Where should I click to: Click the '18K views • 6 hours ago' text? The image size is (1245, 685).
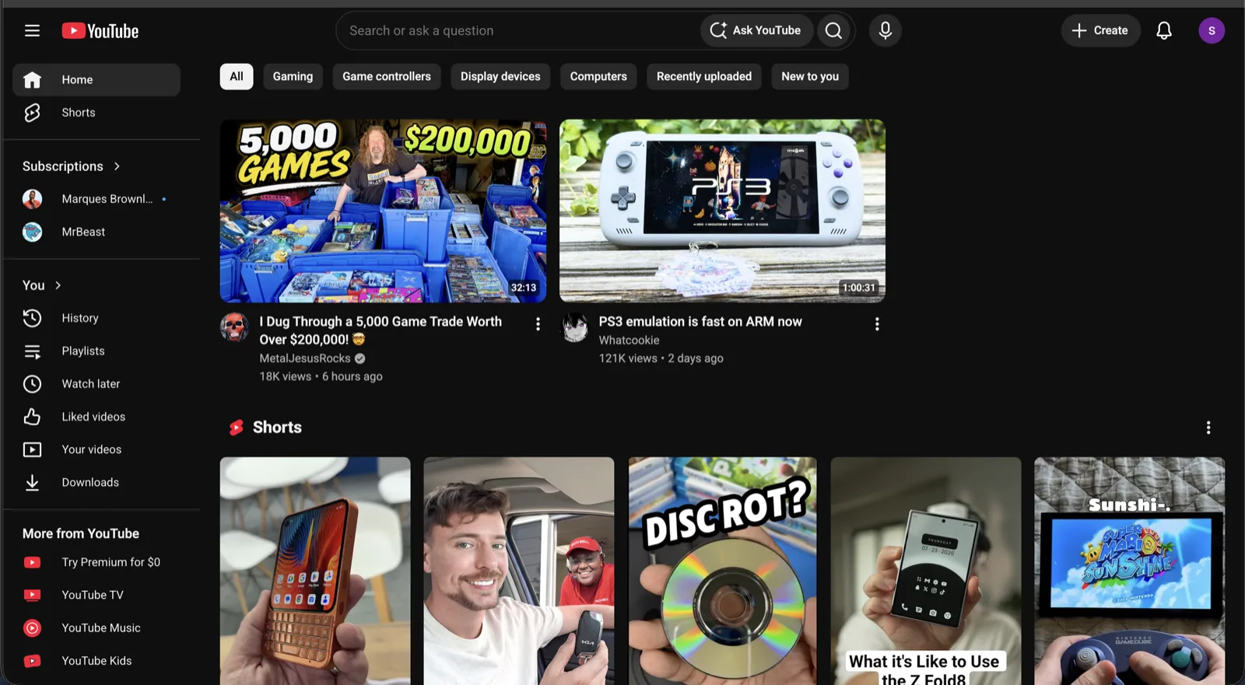tap(321, 376)
